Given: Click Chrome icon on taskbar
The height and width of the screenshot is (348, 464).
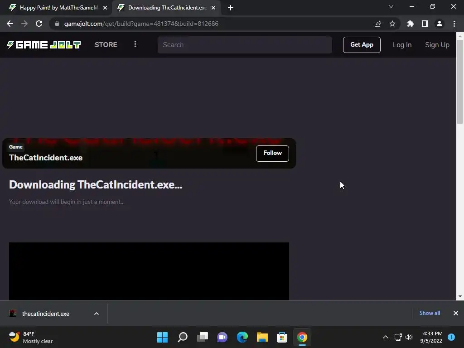Looking at the screenshot, I should 302,337.
